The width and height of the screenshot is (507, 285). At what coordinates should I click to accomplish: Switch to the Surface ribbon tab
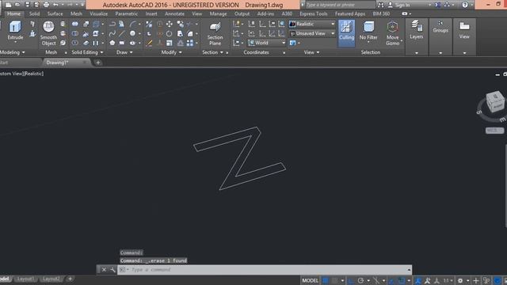point(55,14)
